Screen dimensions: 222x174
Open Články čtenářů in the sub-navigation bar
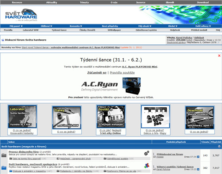point(87,30)
